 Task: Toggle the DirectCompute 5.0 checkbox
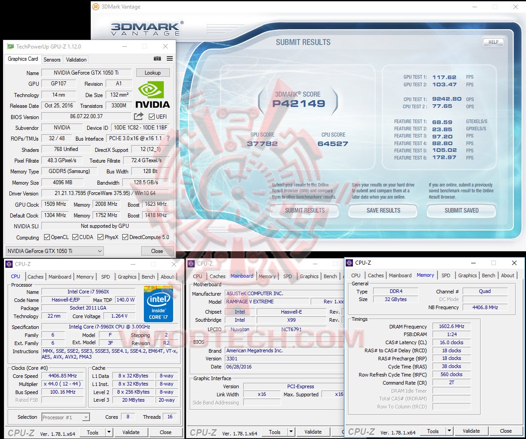click(x=125, y=237)
